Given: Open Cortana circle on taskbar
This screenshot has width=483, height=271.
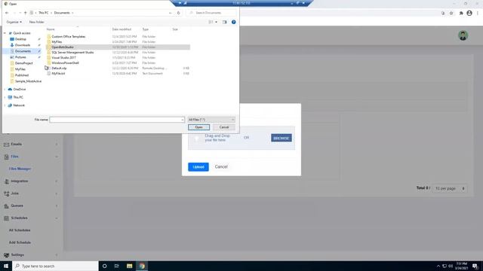Looking at the screenshot, I should coord(104,266).
